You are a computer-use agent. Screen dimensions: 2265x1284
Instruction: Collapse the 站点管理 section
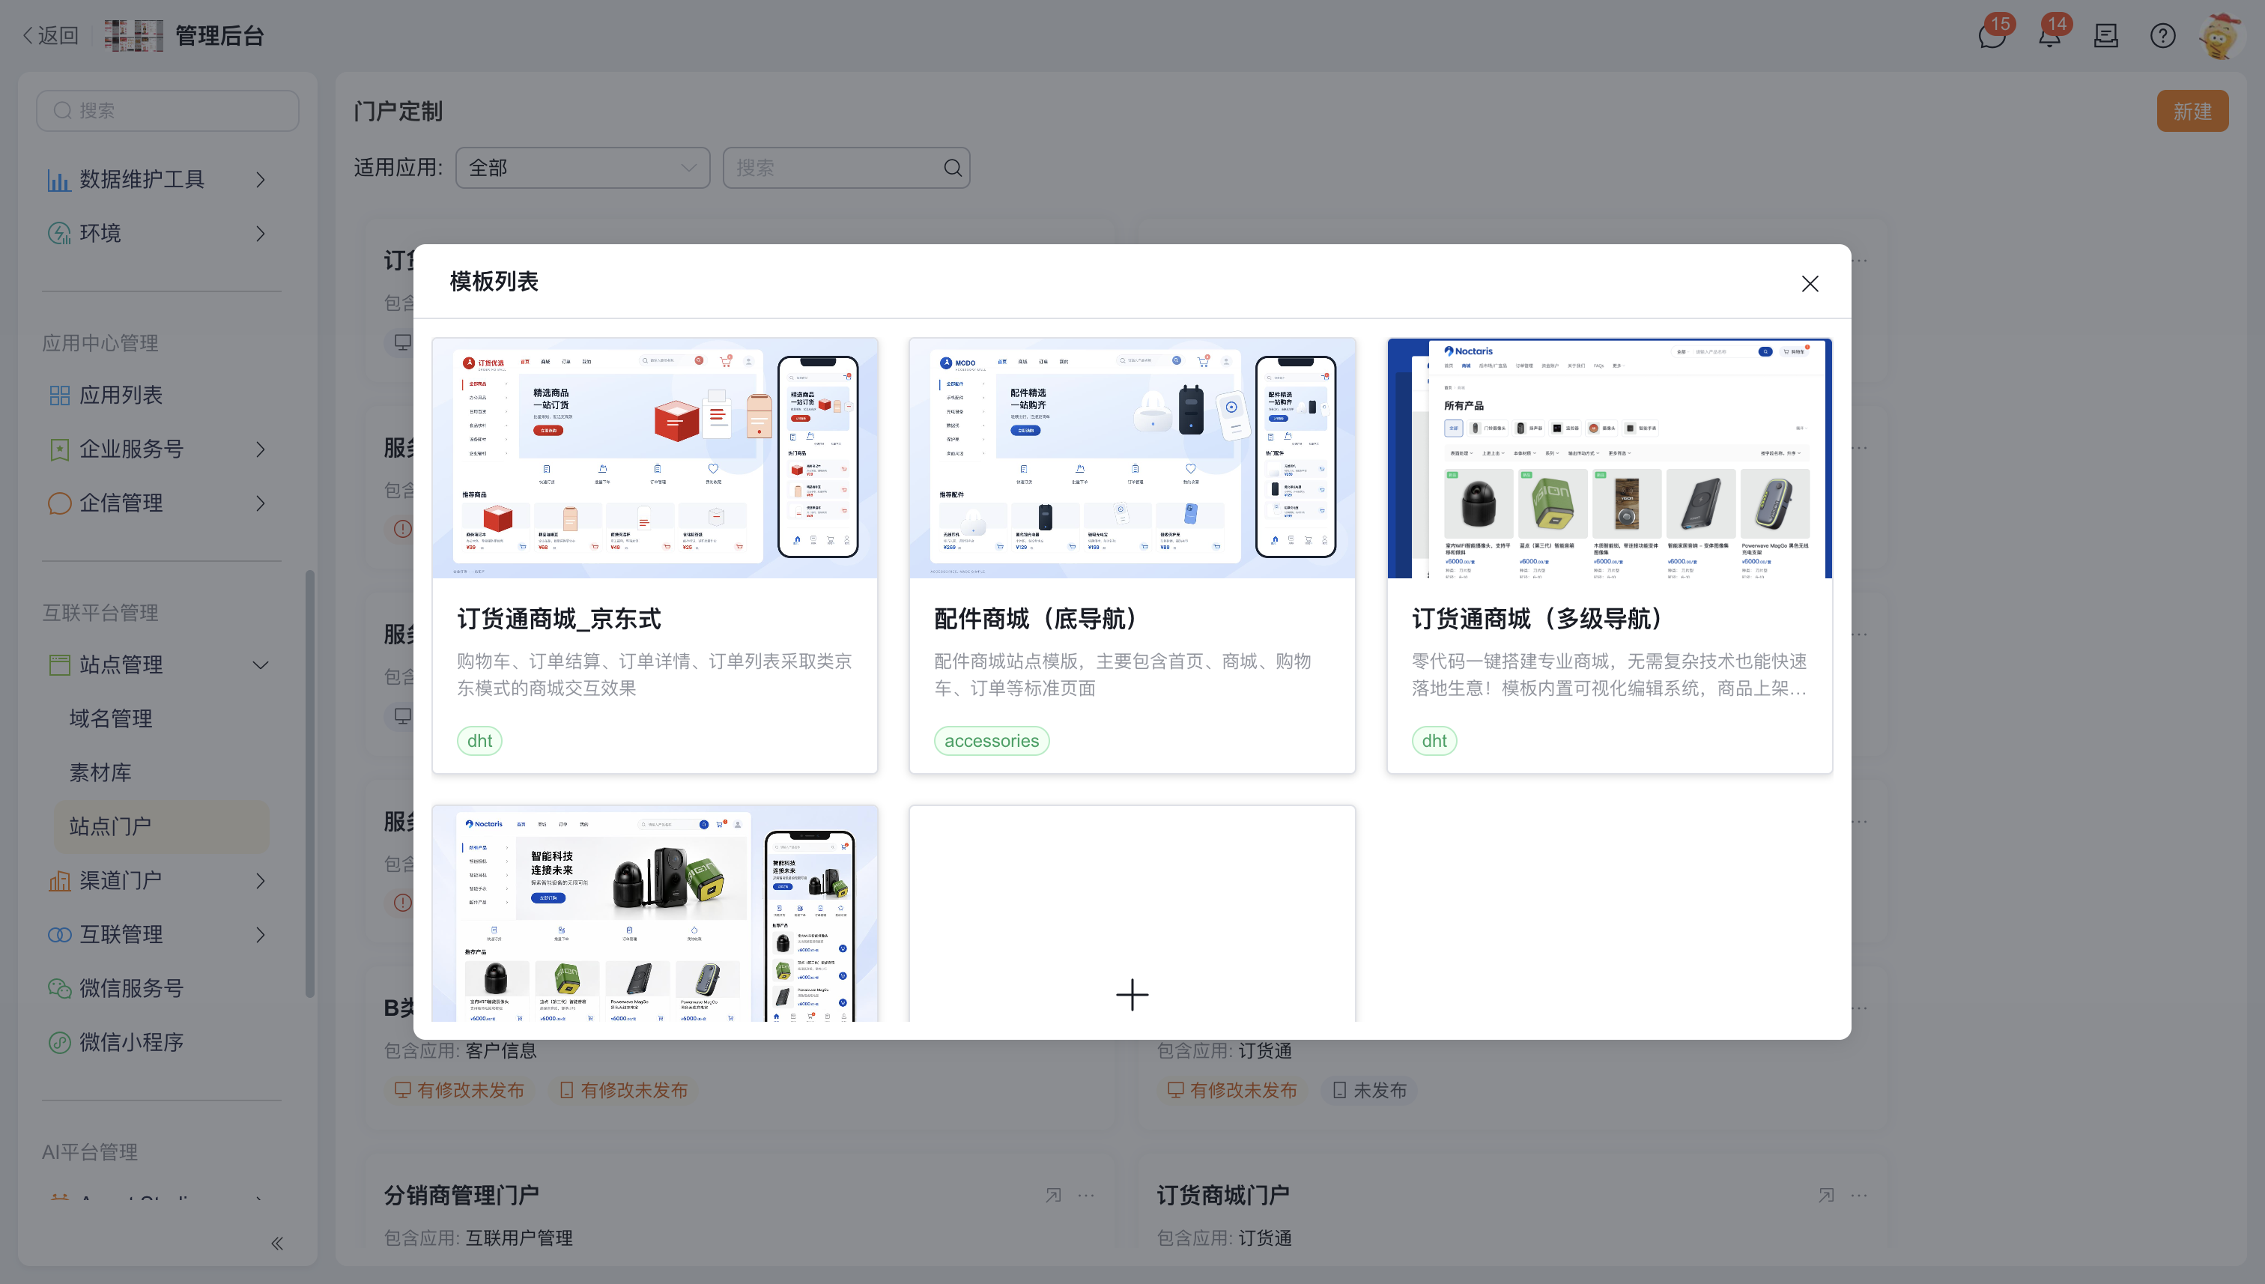click(x=159, y=665)
